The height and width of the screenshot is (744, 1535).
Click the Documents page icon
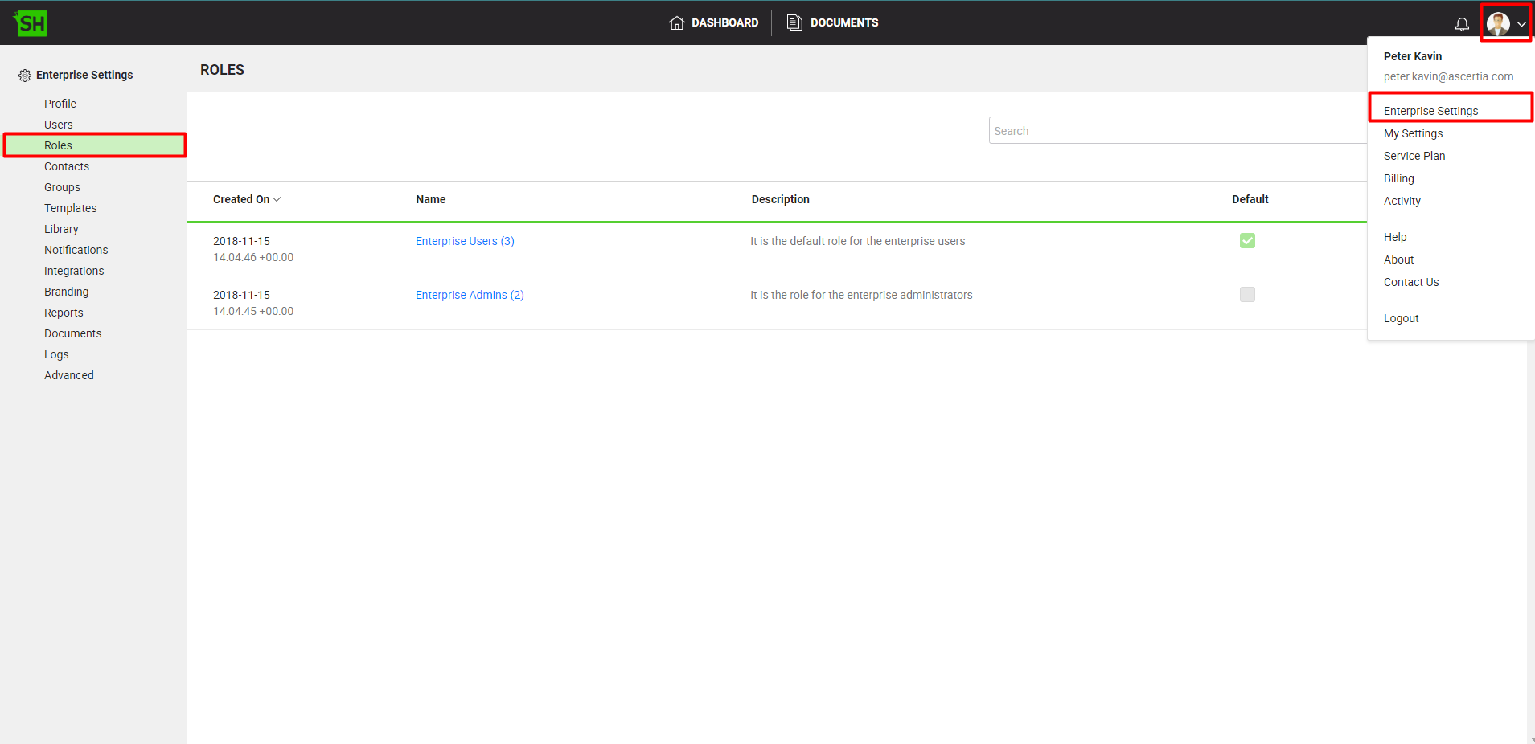[x=794, y=22]
